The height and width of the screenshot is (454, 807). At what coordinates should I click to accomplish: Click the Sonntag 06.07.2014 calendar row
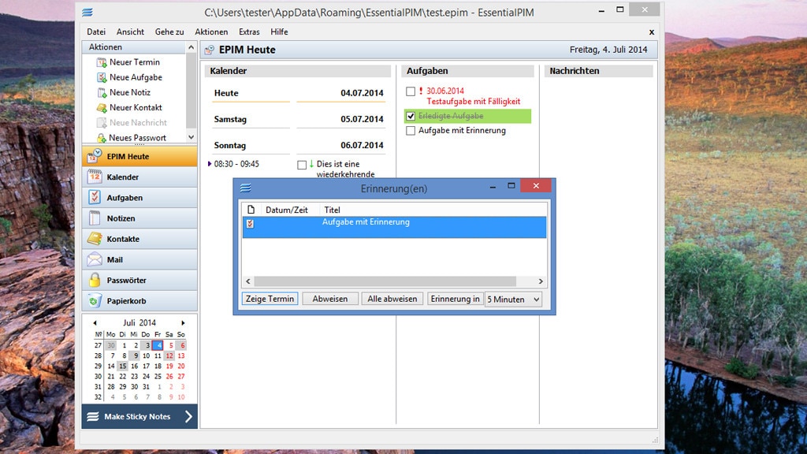click(299, 145)
